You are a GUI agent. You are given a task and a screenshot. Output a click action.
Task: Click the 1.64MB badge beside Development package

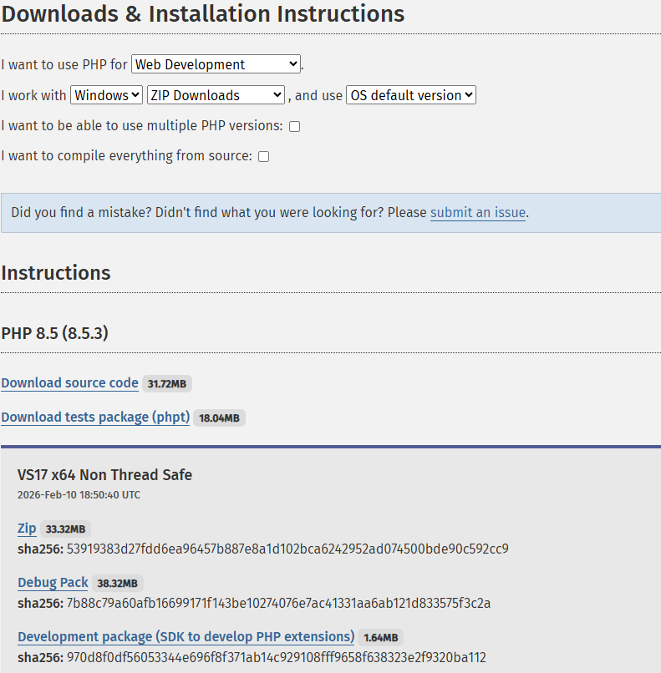(x=380, y=638)
